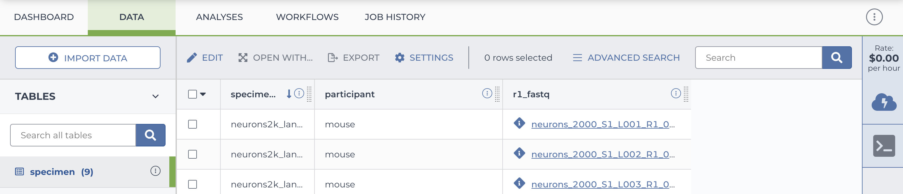
Task: Tick the select-all rows checkbox
Action: click(x=193, y=94)
